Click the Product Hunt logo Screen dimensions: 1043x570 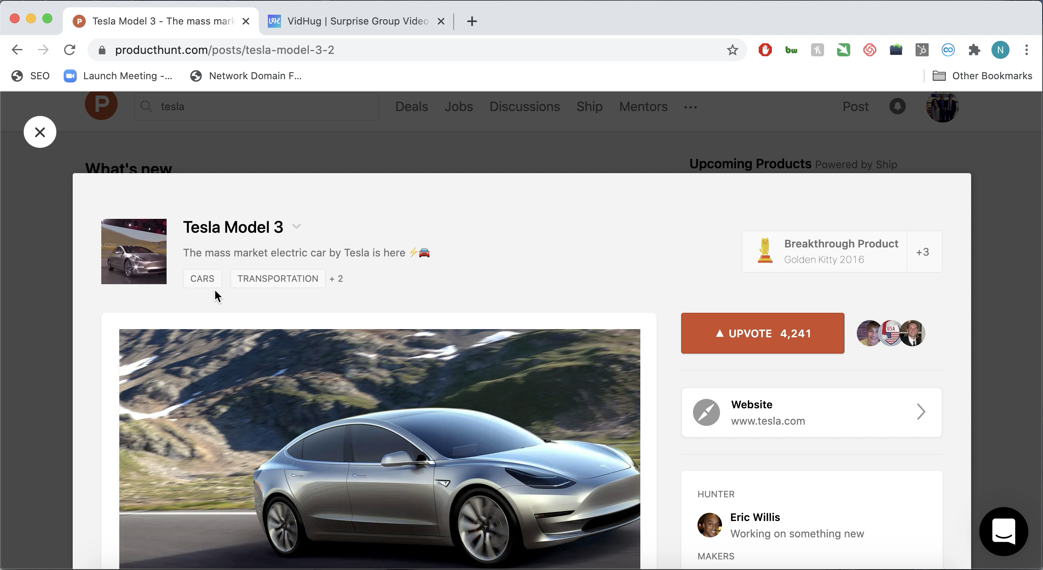click(101, 105)
